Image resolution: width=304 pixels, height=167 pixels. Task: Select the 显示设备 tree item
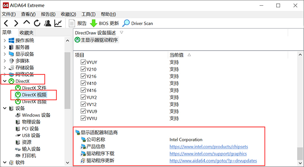[x=22, y=54]
